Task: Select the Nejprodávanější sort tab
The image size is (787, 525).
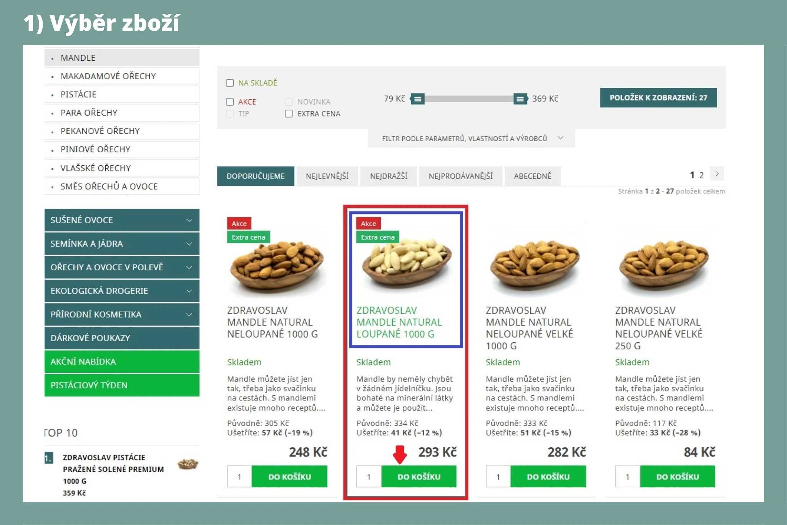Action: point(461,176)
